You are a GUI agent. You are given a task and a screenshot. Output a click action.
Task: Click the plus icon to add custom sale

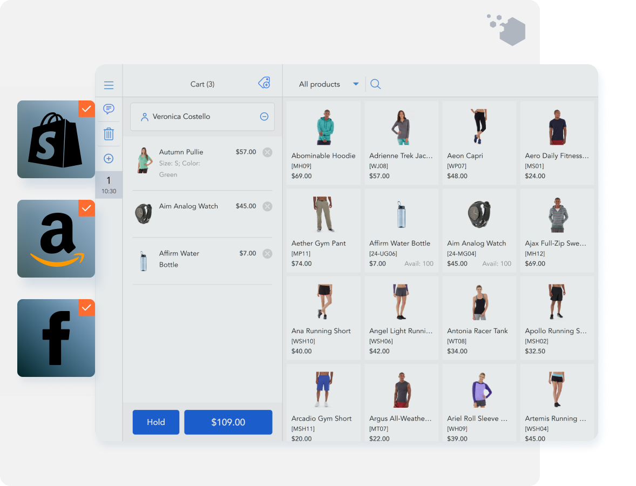pyautogui.click(x=109, y=158)
